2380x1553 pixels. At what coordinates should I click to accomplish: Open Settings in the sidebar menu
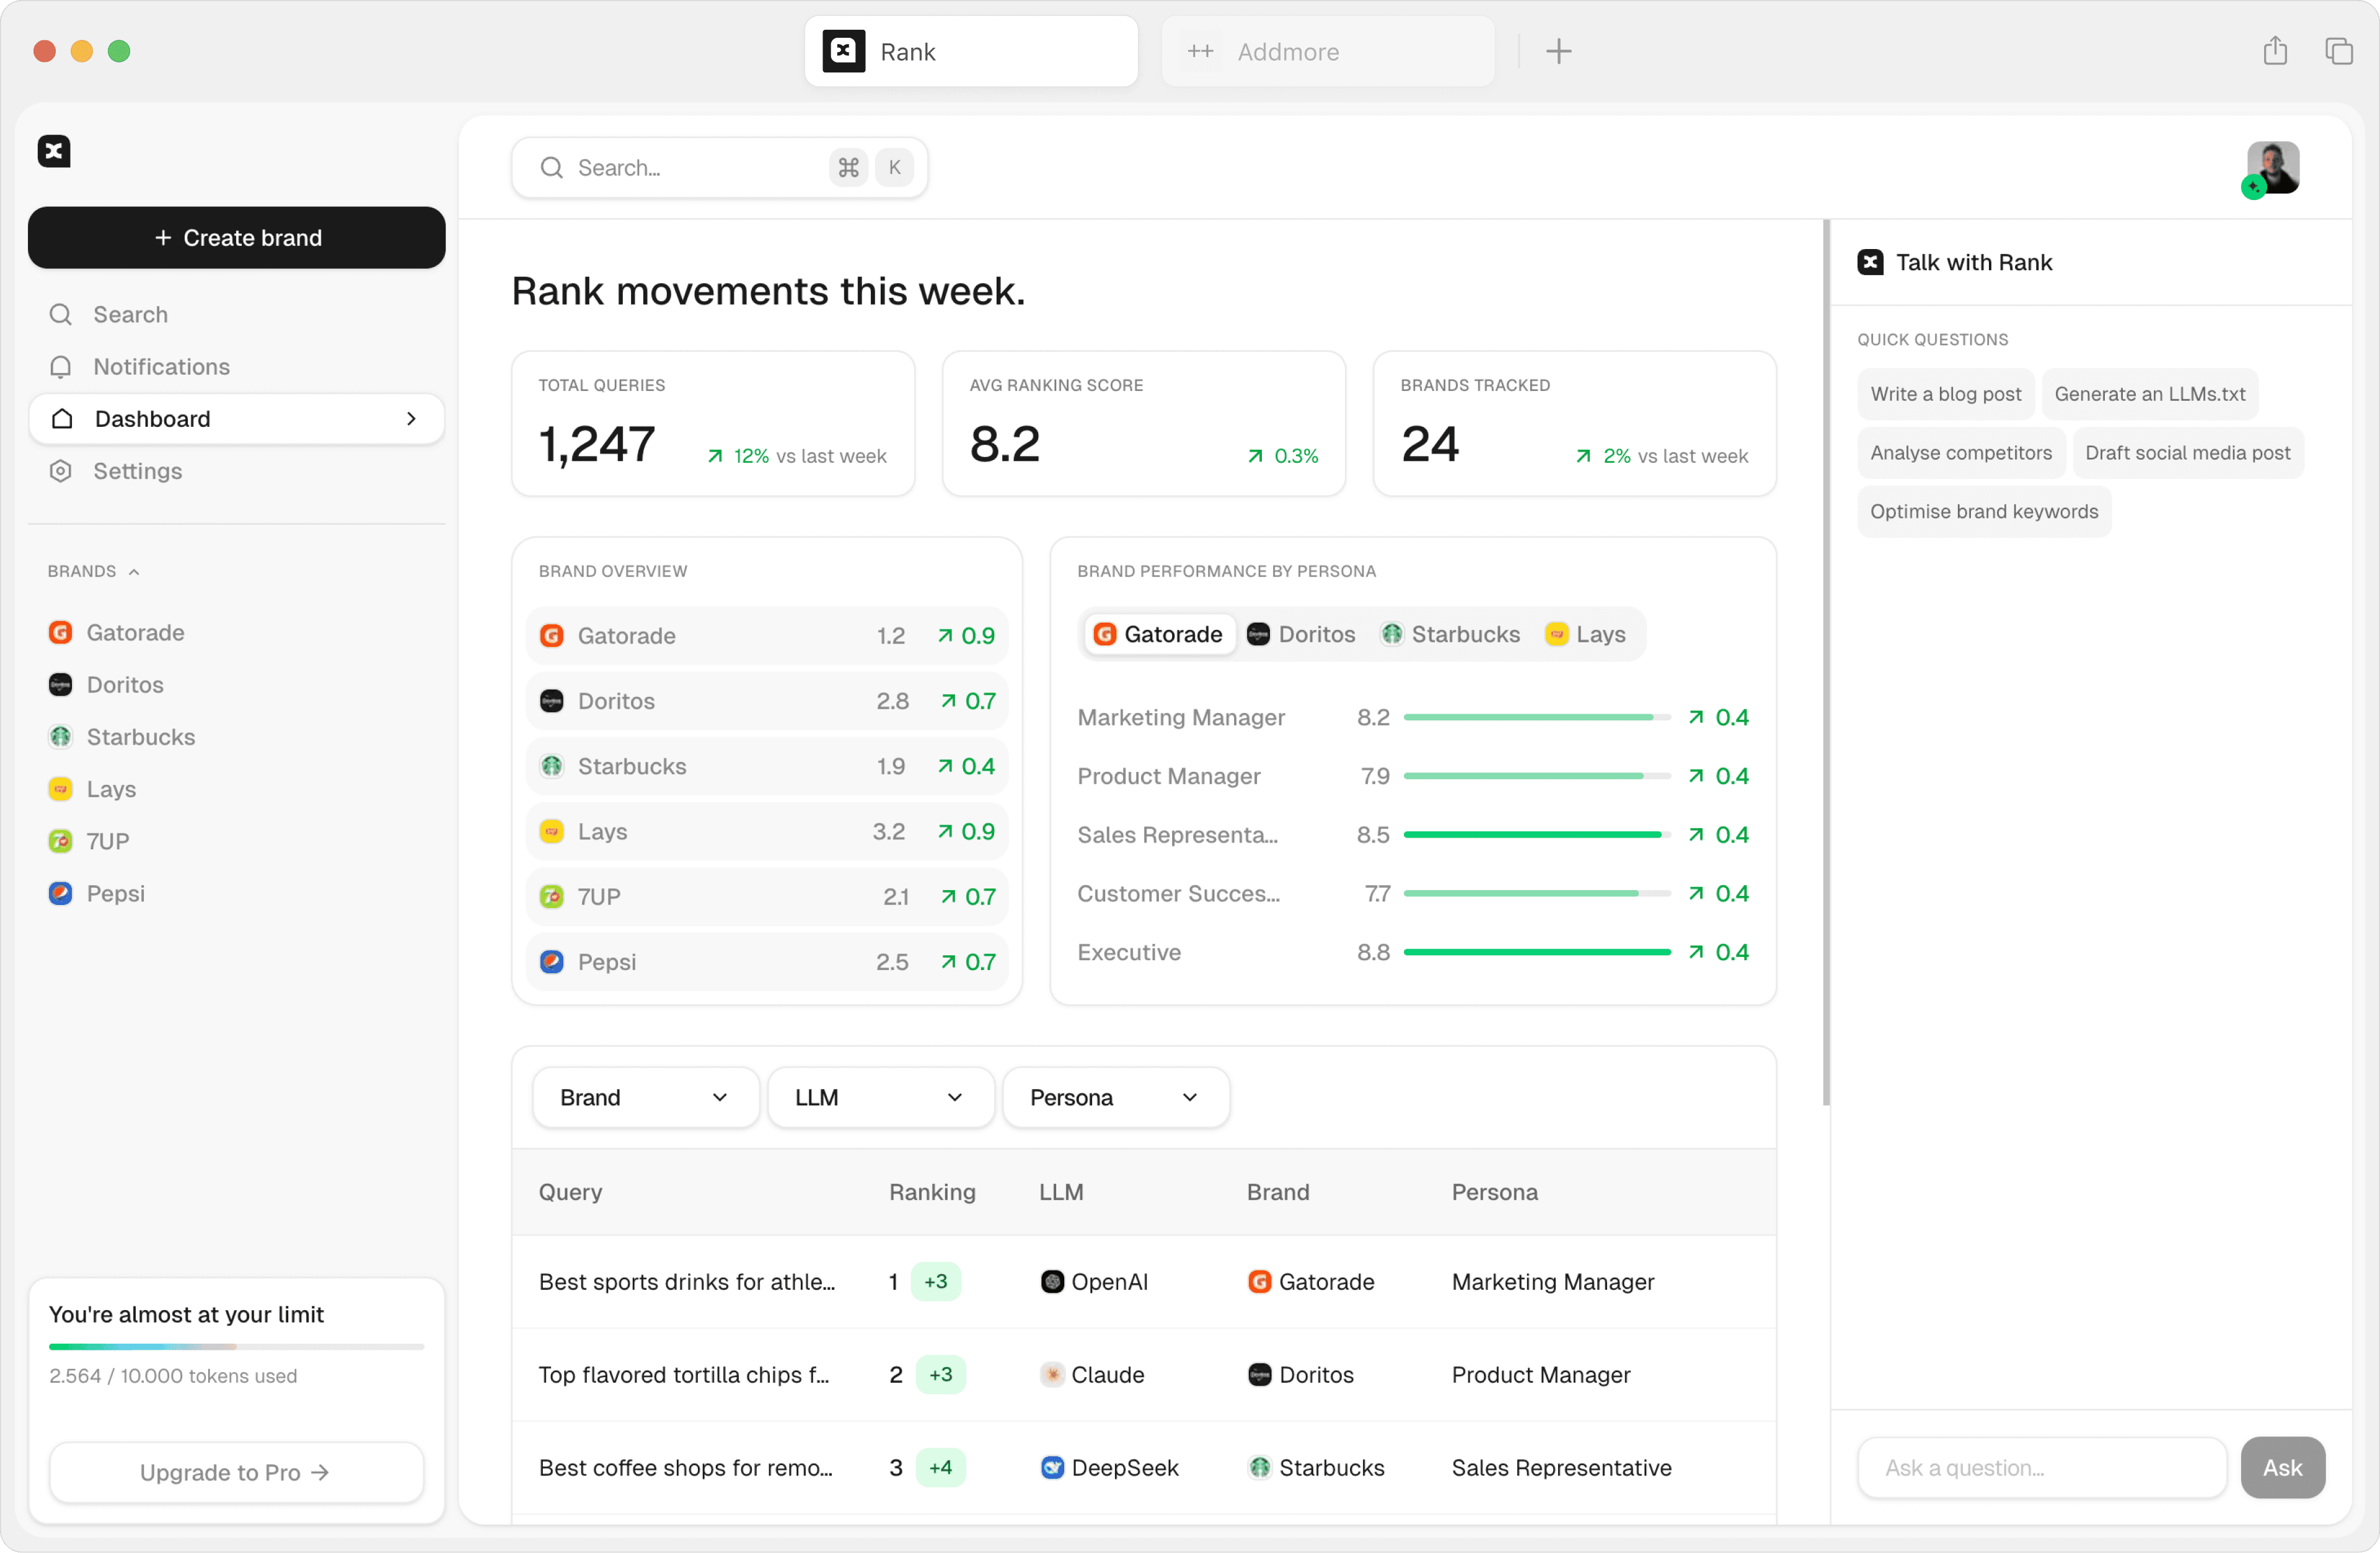point(236,471)
